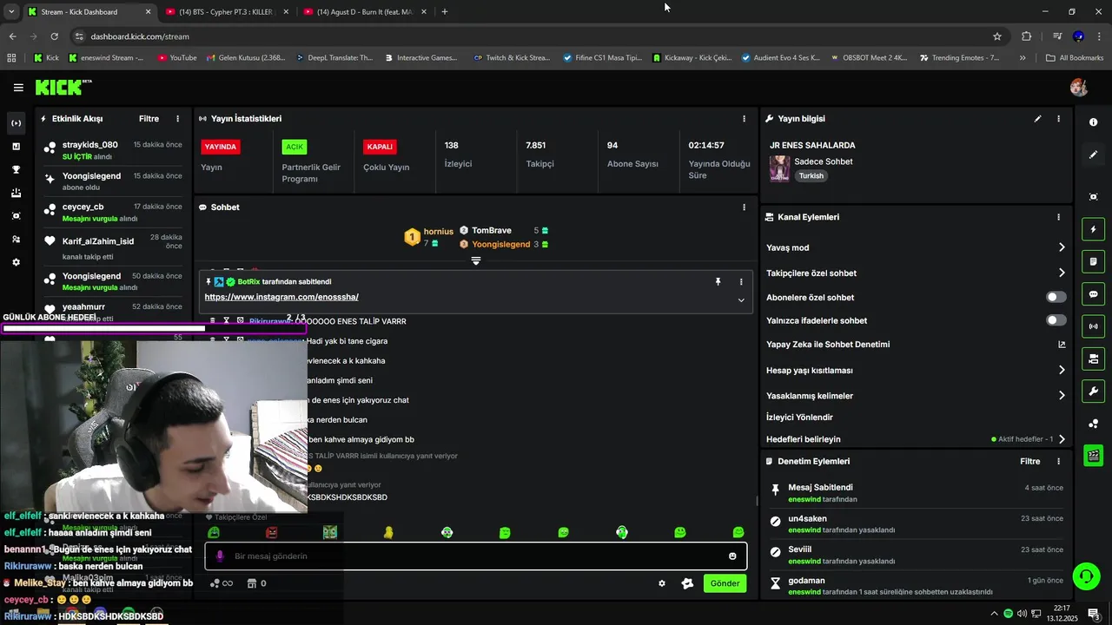Expand the Yavaş mod option

[x=916, y=247]
